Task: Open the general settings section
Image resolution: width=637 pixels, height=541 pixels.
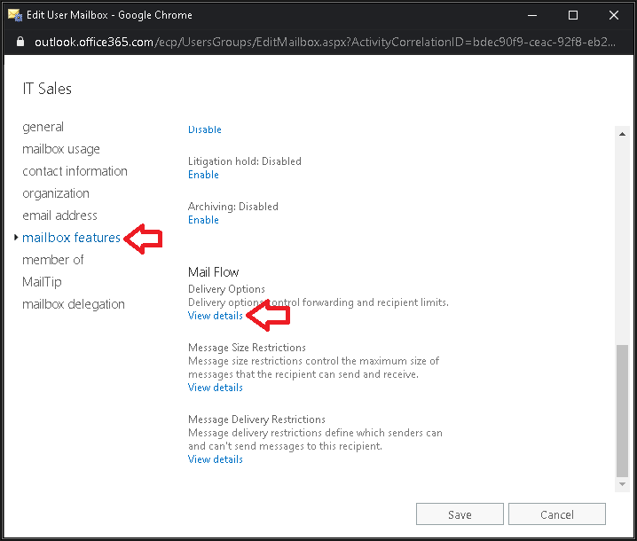Action: coord(43,127)
